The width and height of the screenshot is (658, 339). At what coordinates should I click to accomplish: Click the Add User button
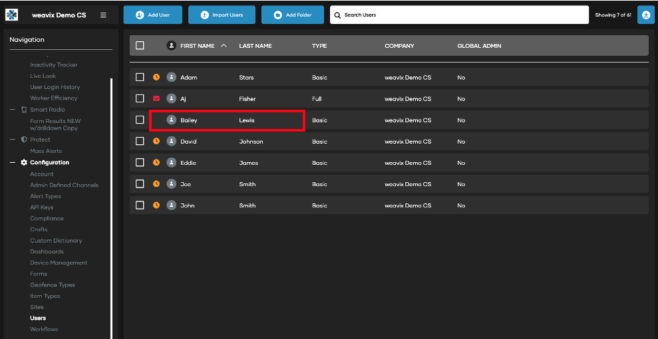click(x=152, y=15)
